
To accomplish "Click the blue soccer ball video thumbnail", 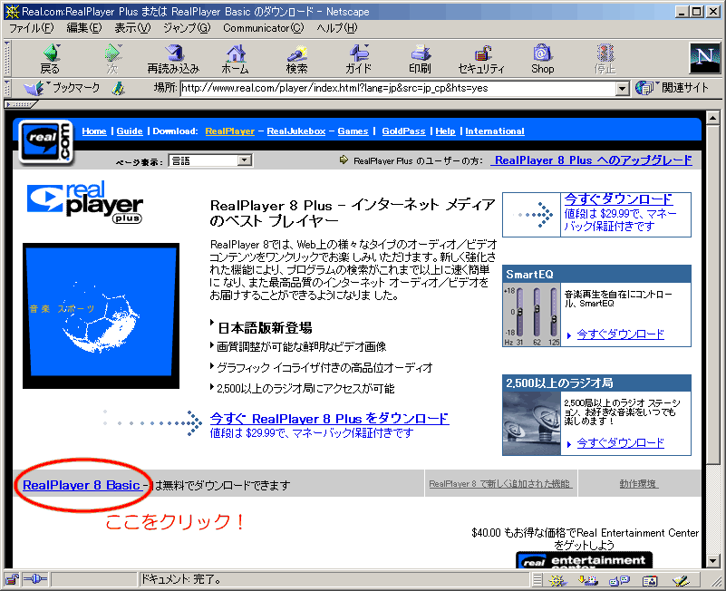I will point(101,315).
